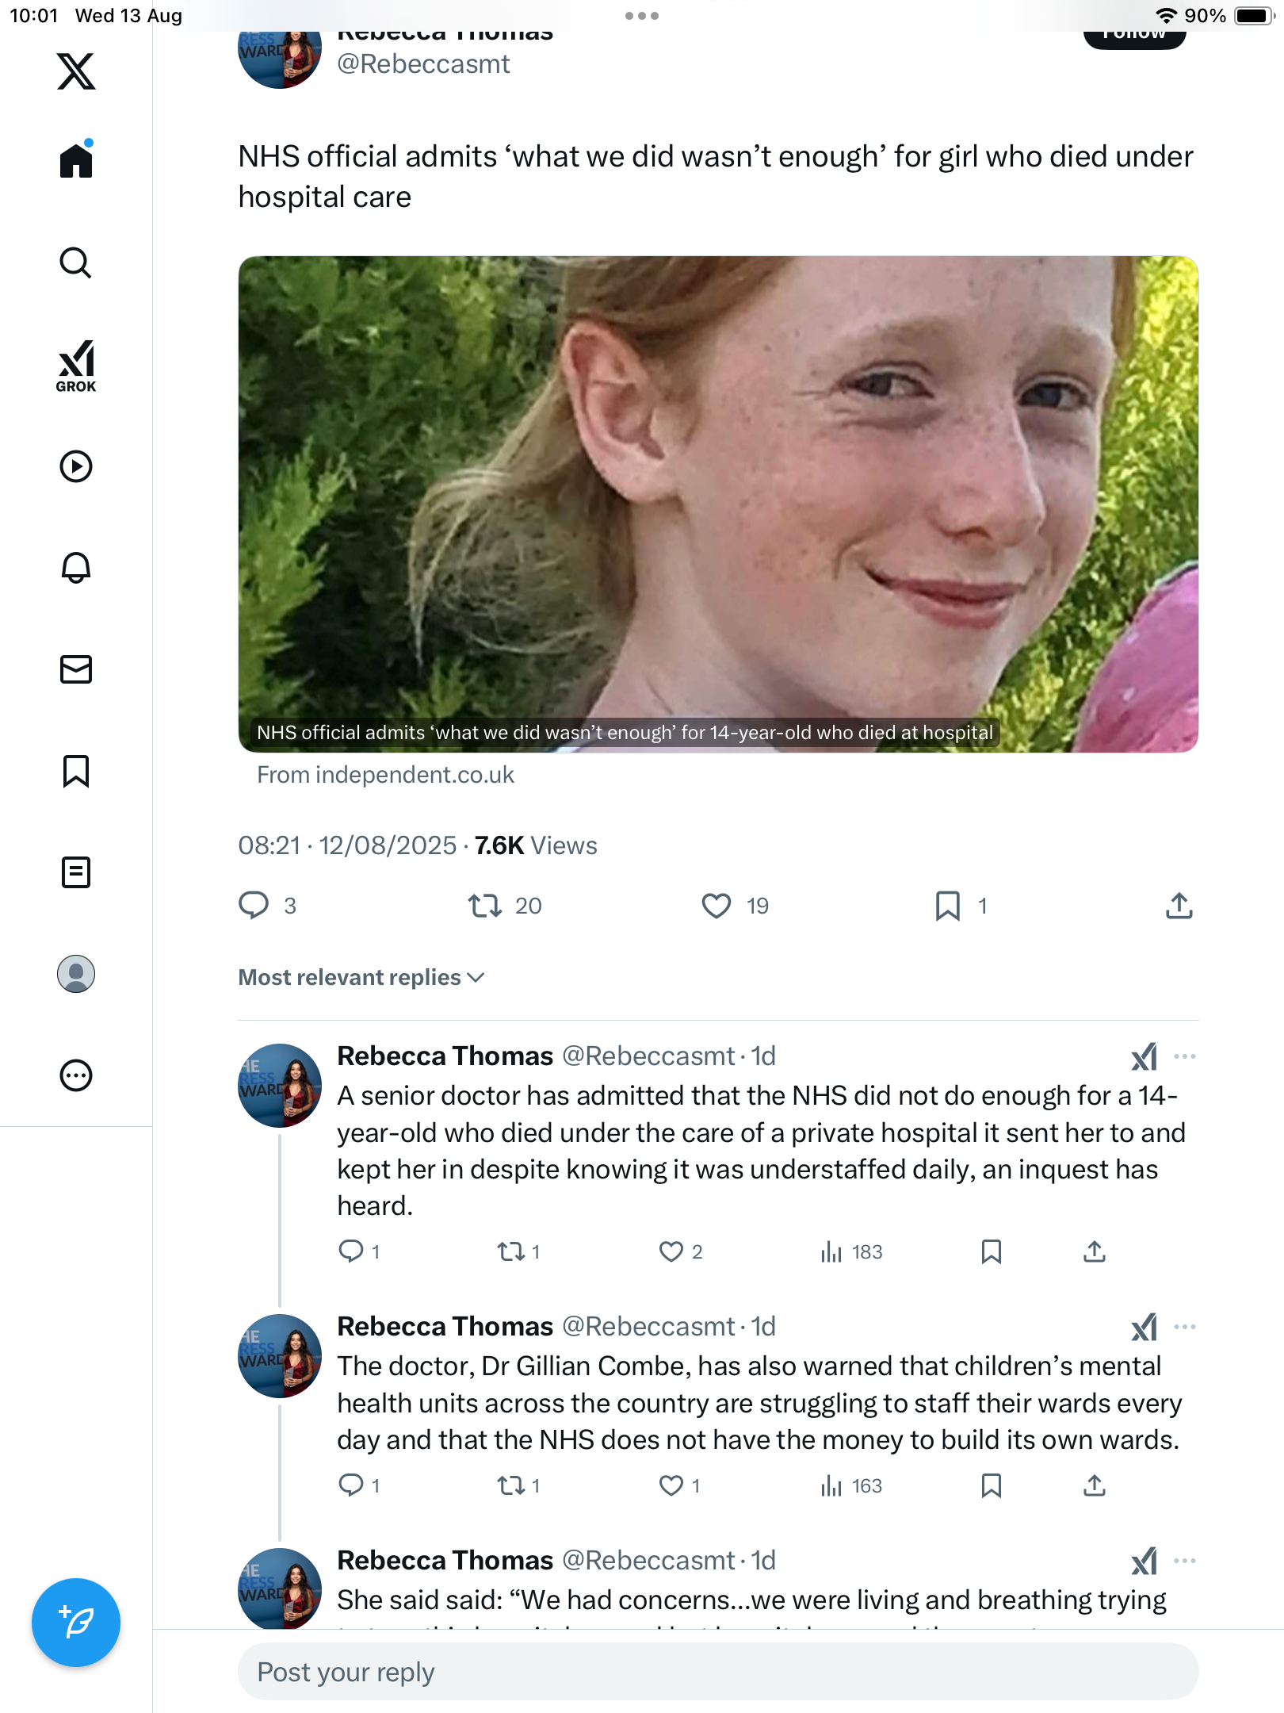Viewport: 1284px width, 1713px height.
Task: Open Messages envelope in sidebar
Action: pyautogui.click(x=76, y=669)
